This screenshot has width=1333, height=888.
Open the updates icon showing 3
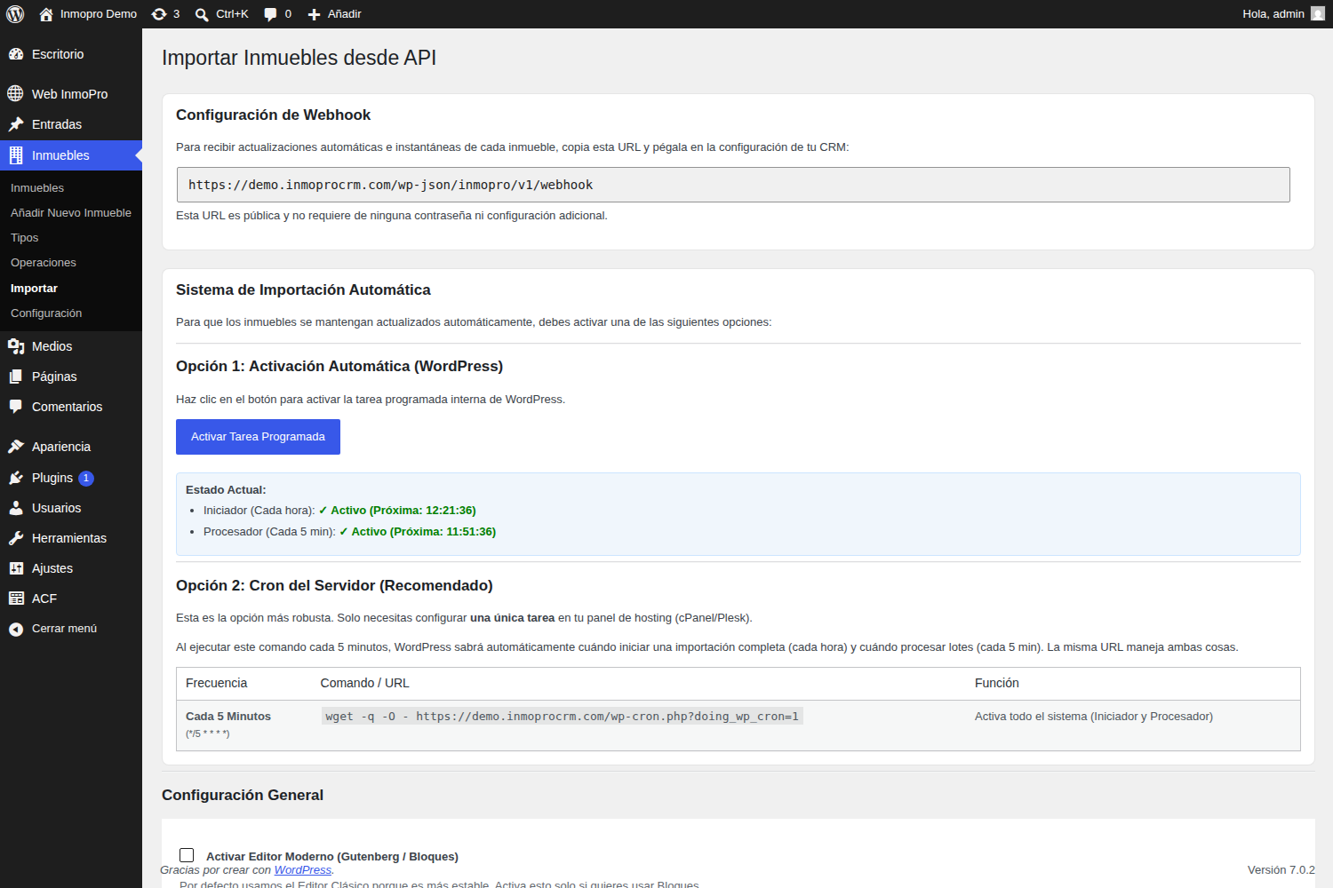point(159,14)
